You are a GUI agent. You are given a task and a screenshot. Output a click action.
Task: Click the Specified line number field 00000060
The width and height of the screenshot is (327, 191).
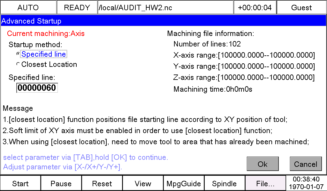tap(37, 88)
